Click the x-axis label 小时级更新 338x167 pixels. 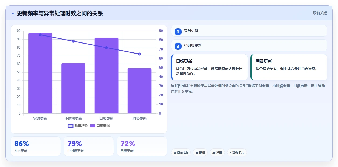coord(73,118)
